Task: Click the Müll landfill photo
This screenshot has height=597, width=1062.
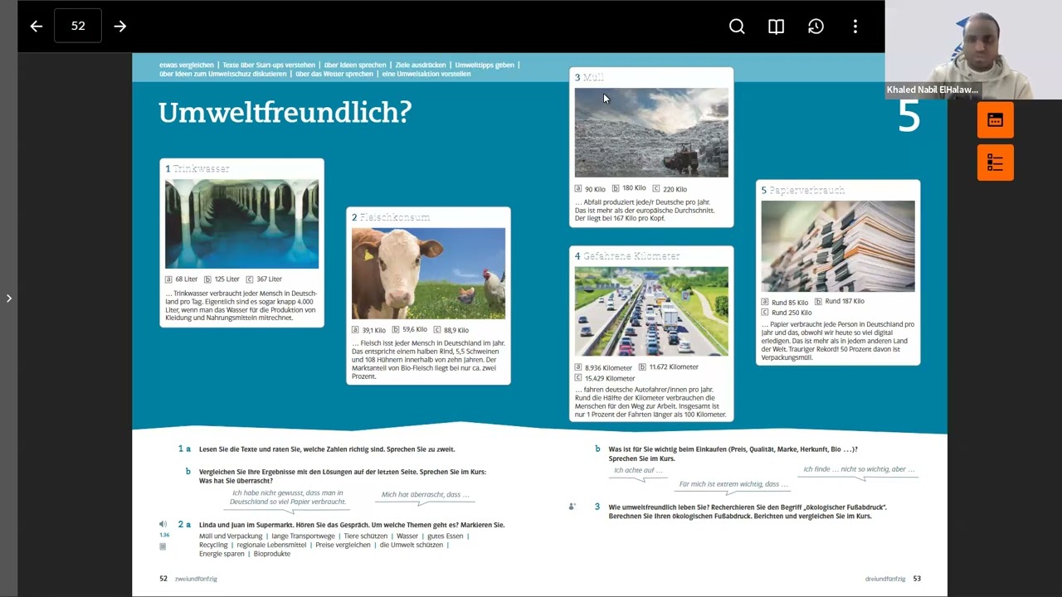Action: click(x=651, y=133)
